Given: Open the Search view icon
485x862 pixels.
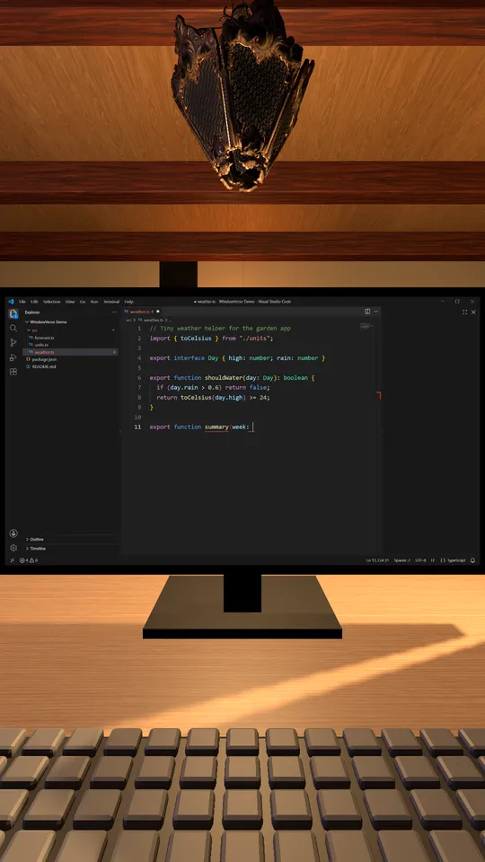Looking at the screenshot, I should (13, 329).
